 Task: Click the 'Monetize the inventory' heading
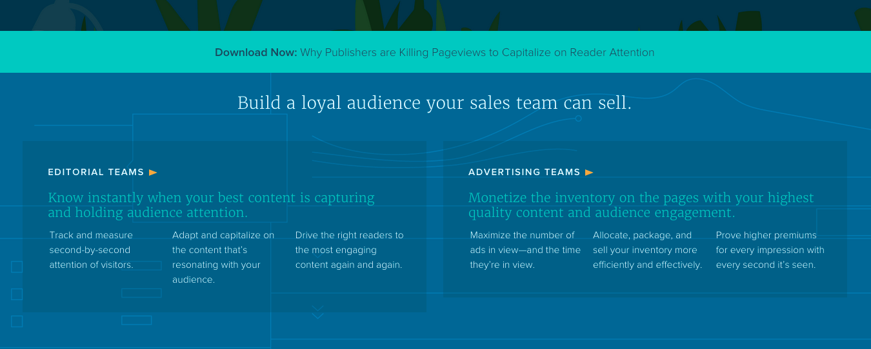[x=641, y=205]
